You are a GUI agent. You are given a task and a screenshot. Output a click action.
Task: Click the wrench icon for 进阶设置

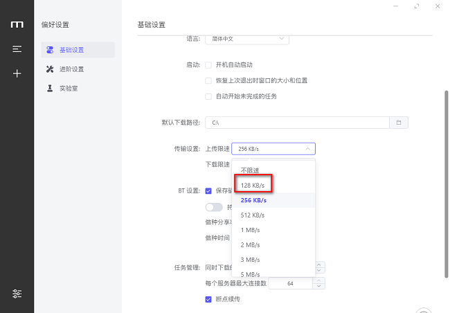point(49,69)
